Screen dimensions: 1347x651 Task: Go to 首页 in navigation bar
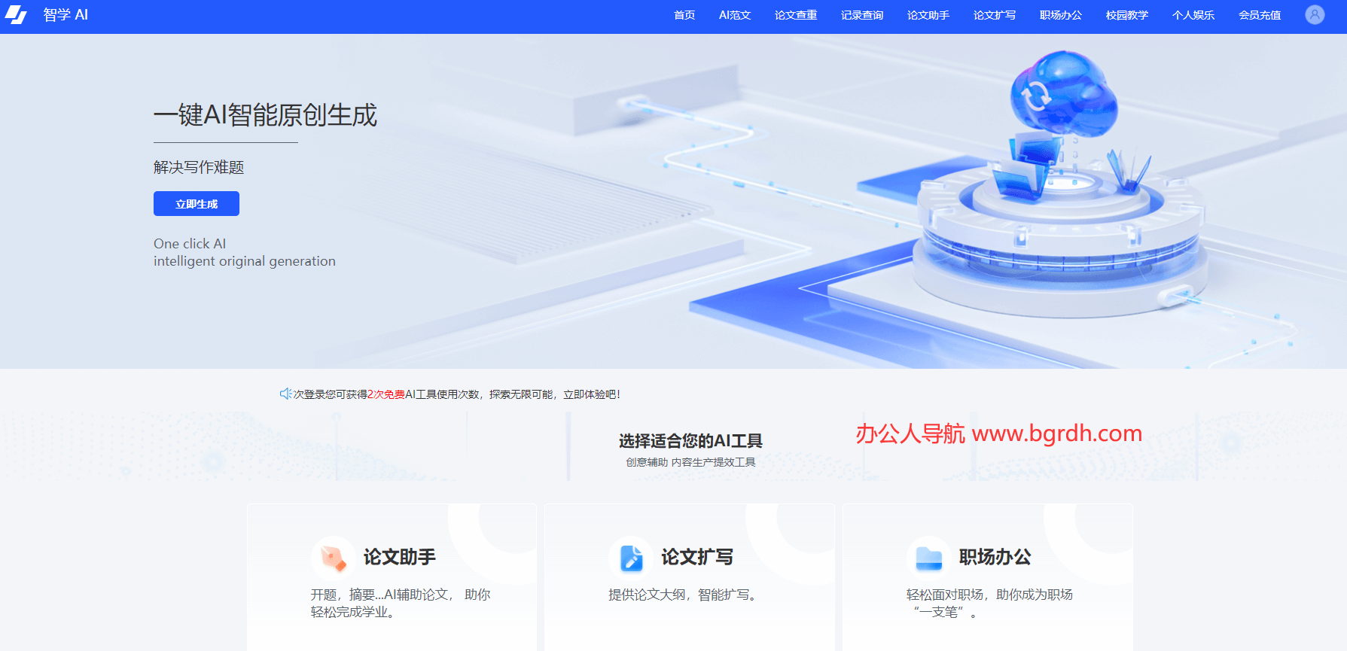click(x=684, y=15)
